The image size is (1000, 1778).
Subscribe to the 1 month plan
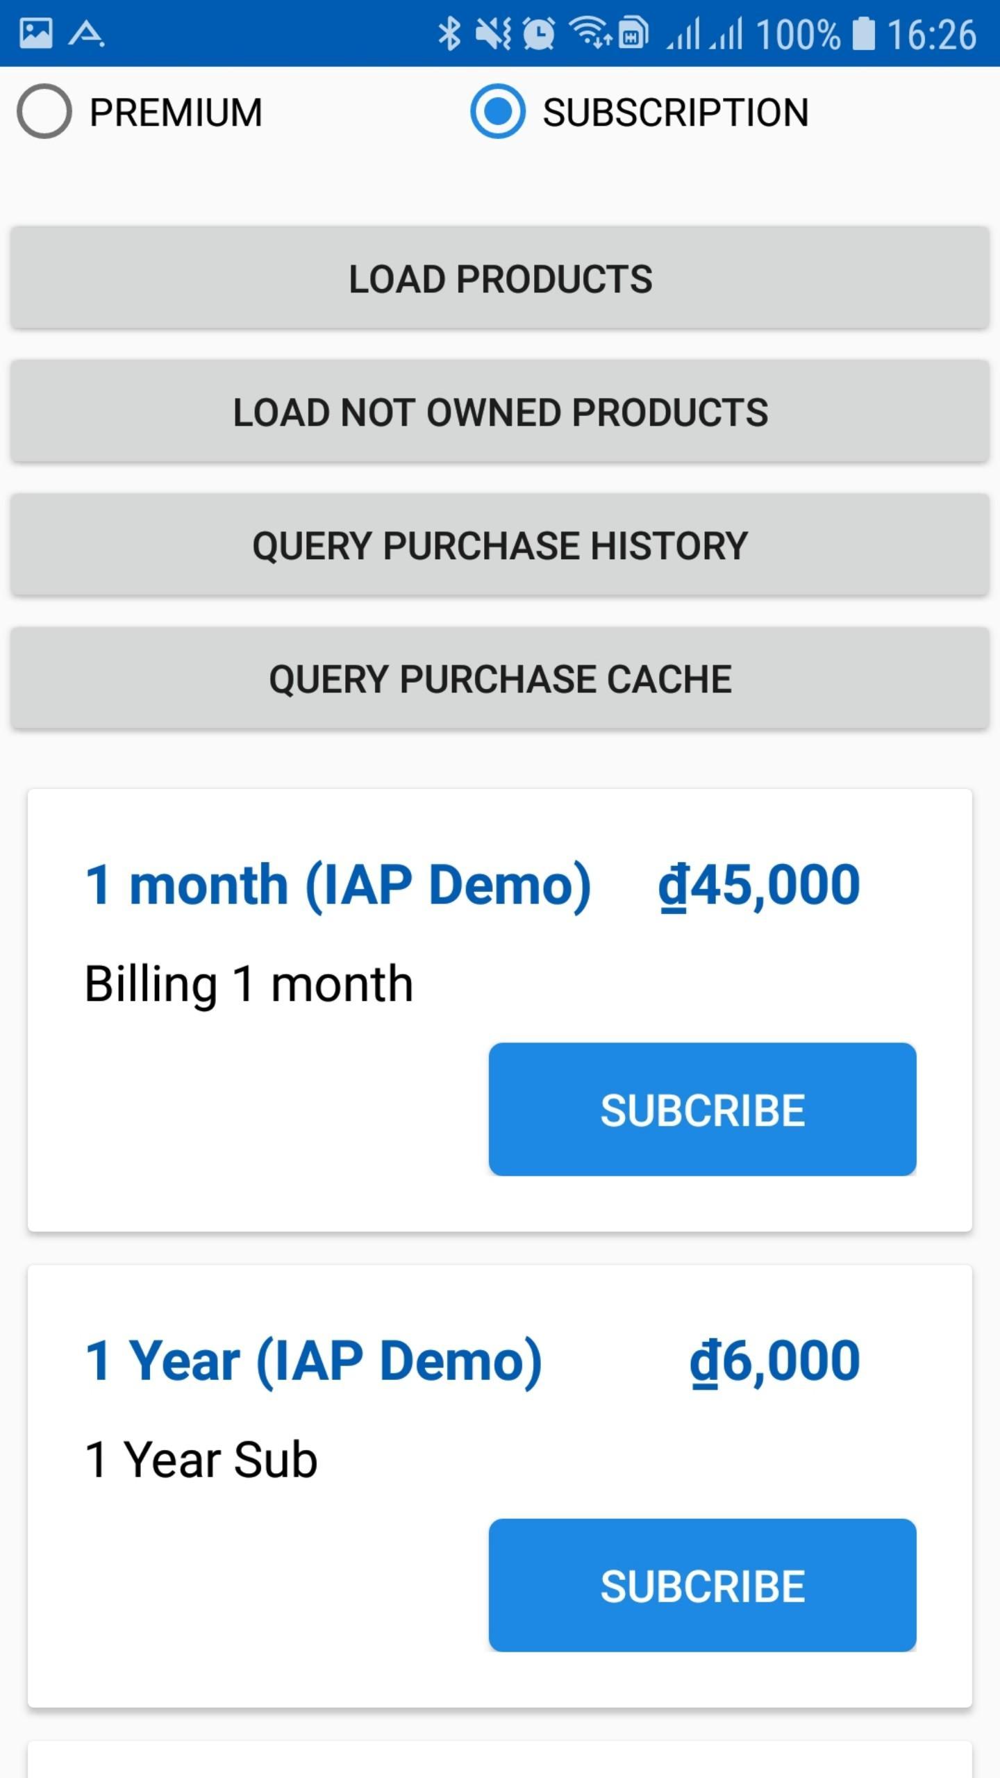pos(702,1109)
